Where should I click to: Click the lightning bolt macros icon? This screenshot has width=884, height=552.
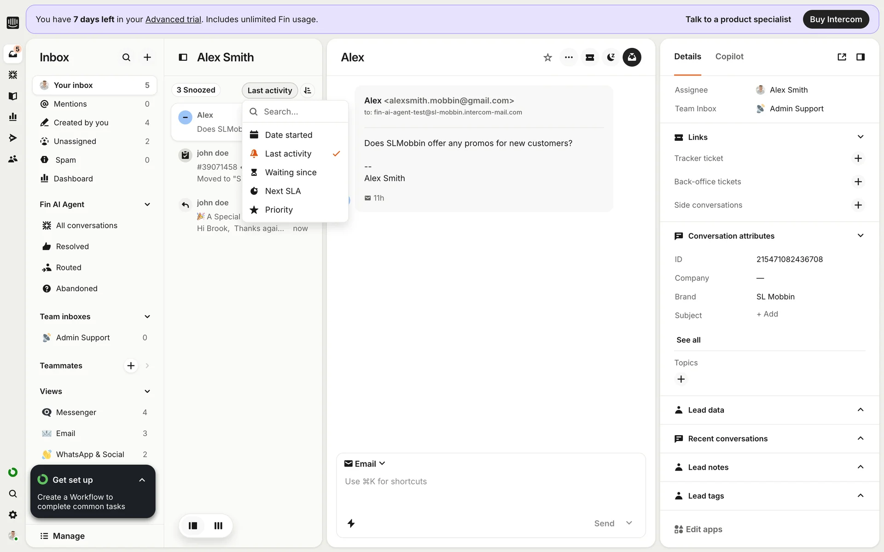pyautogui.click(x=351, y=523)
